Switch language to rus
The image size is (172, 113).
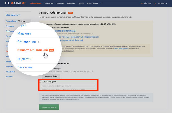[142, 3]
